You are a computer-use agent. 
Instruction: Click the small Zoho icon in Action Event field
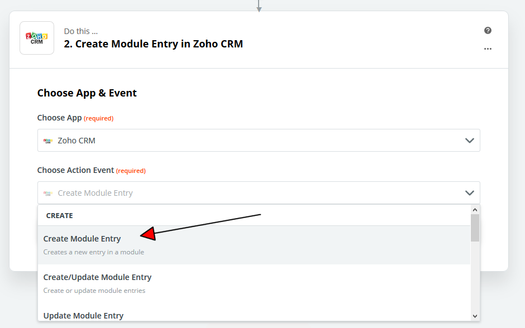click(x=48, y=193)
